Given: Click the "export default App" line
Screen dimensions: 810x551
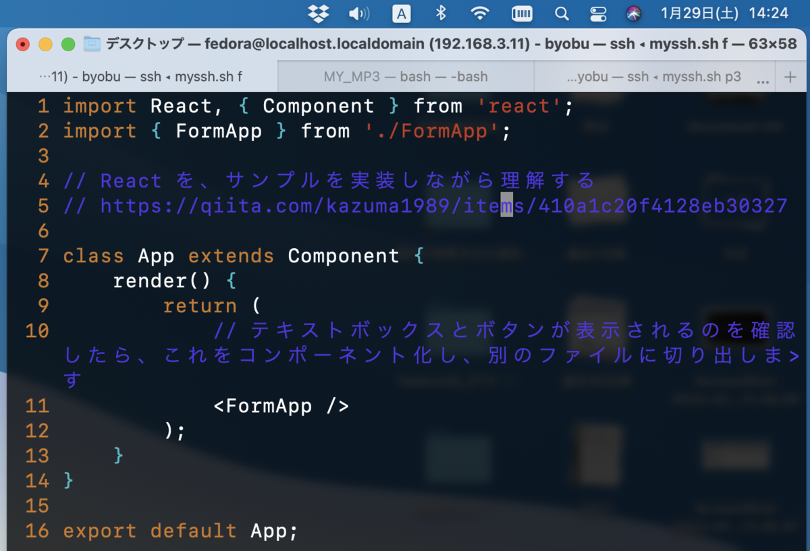Looking at the screenshot, I should click(x=180, y=531).
